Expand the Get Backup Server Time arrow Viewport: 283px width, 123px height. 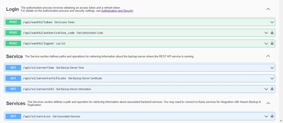tap(272, 68)
